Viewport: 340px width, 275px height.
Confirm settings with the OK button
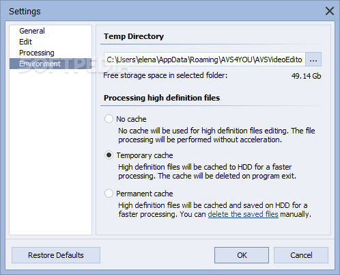tap(242, 255)
